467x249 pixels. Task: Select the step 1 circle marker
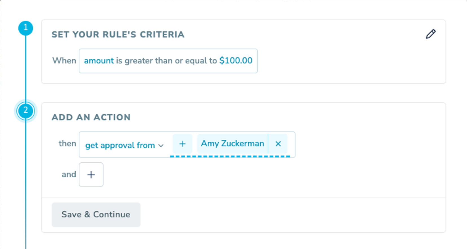tap(26, 28)
